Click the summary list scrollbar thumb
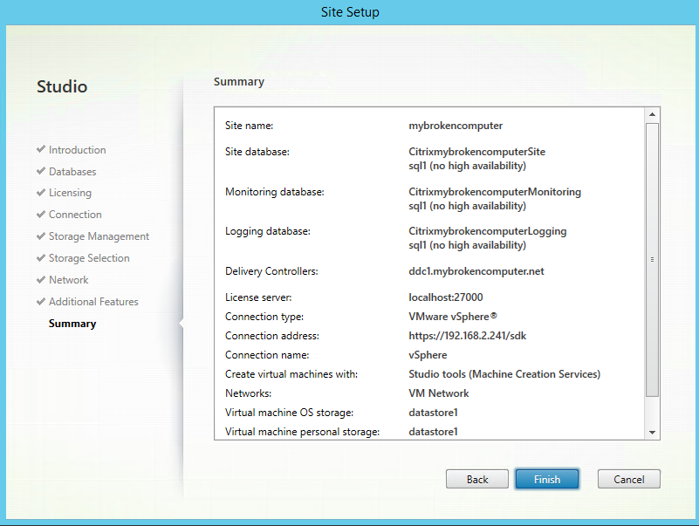The height and width of the screenshot is (526, 699). (653, 259)
